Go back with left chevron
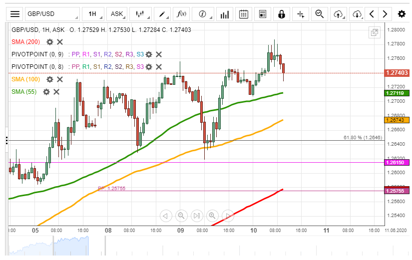412x260 pixels. [372, 14]
